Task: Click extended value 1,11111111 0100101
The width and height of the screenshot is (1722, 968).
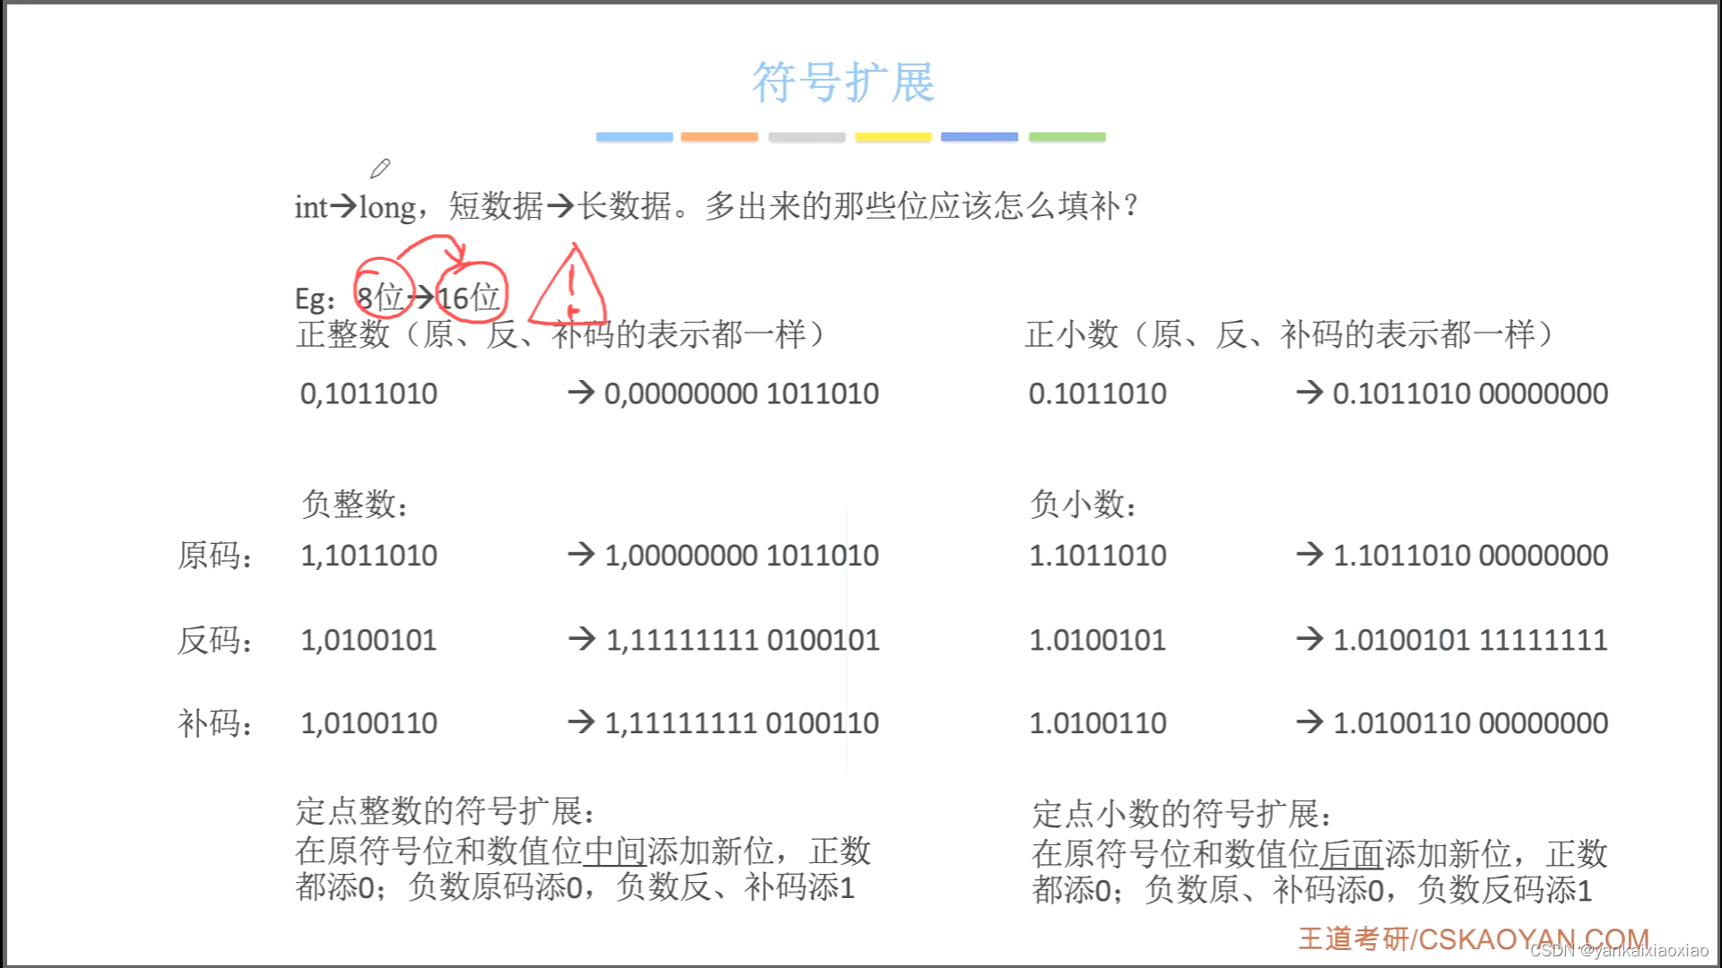Action: (743, 640)
